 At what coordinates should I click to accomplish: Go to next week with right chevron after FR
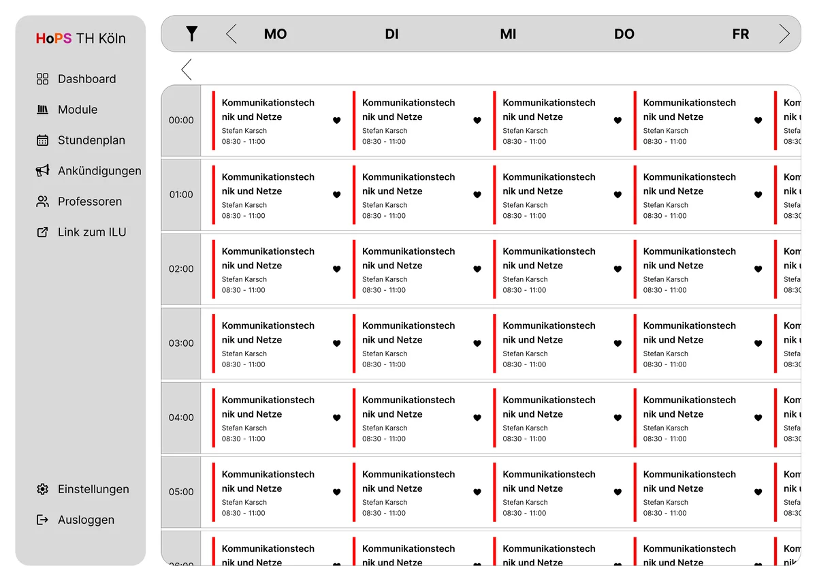coord(784,34)
